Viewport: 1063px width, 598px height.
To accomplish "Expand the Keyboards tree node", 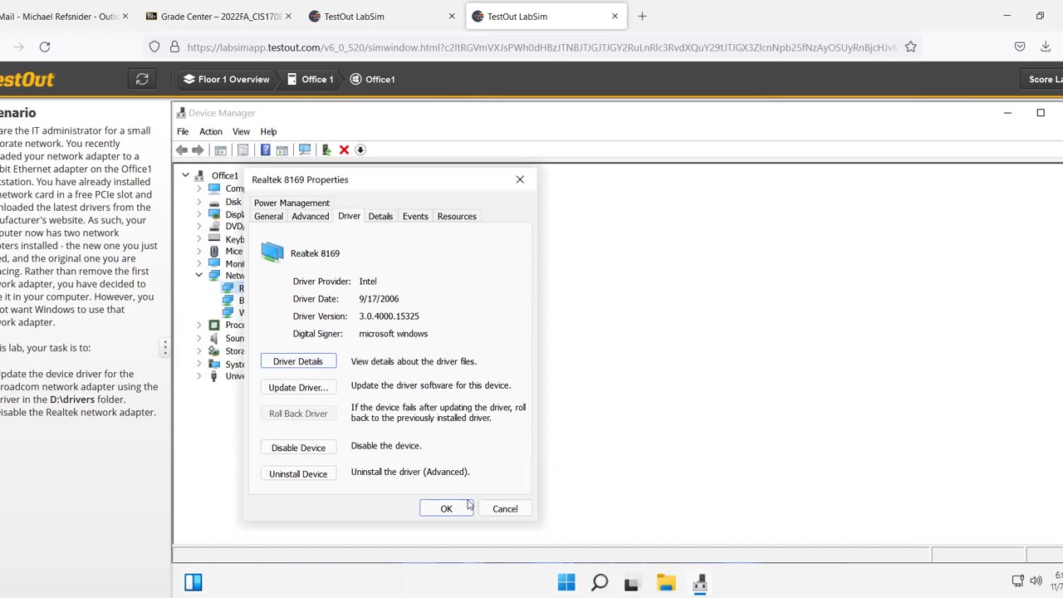I will point(199,239).
